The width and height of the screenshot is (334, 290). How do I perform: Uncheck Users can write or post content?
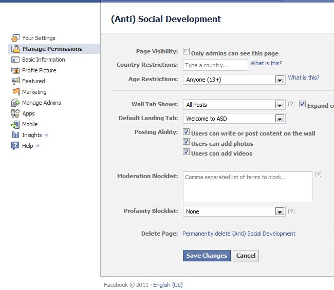pos(186,132)
